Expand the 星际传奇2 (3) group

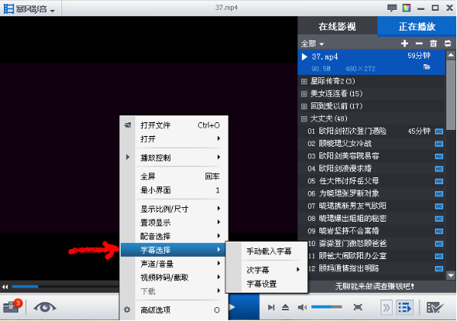coord(304,81)
